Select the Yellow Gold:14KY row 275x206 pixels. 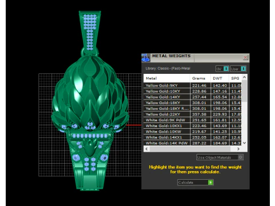[192, 97]
